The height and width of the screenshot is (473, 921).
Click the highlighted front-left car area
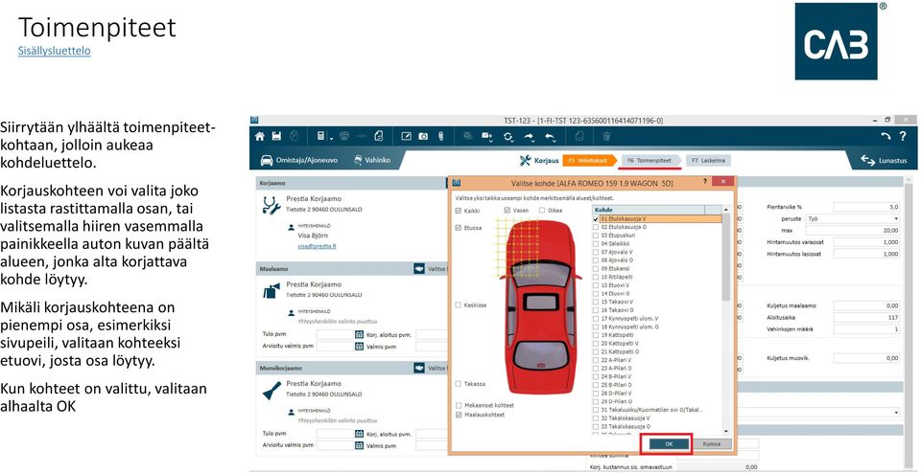click(x=518, y=247)
